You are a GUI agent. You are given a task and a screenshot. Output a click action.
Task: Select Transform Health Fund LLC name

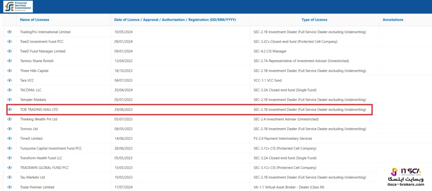[x=41, y=158]
